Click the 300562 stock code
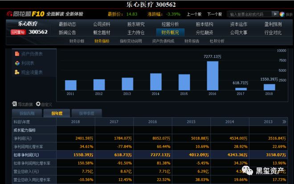 click(x=38, y=32)
